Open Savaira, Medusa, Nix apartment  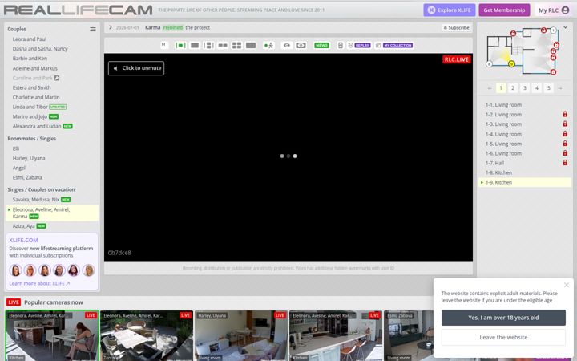(x=36, y=199)
